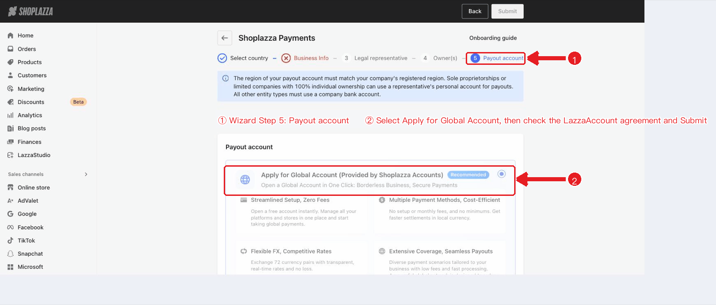The width and height of the screenshot is (716, 305).
Task: Click the Finances icon
Action: (11, 142)
